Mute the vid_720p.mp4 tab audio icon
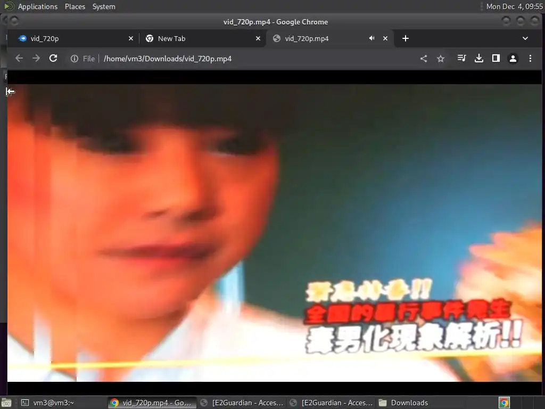Image resolution: width=545 pixels, height=409 pixels. [371, 38]
